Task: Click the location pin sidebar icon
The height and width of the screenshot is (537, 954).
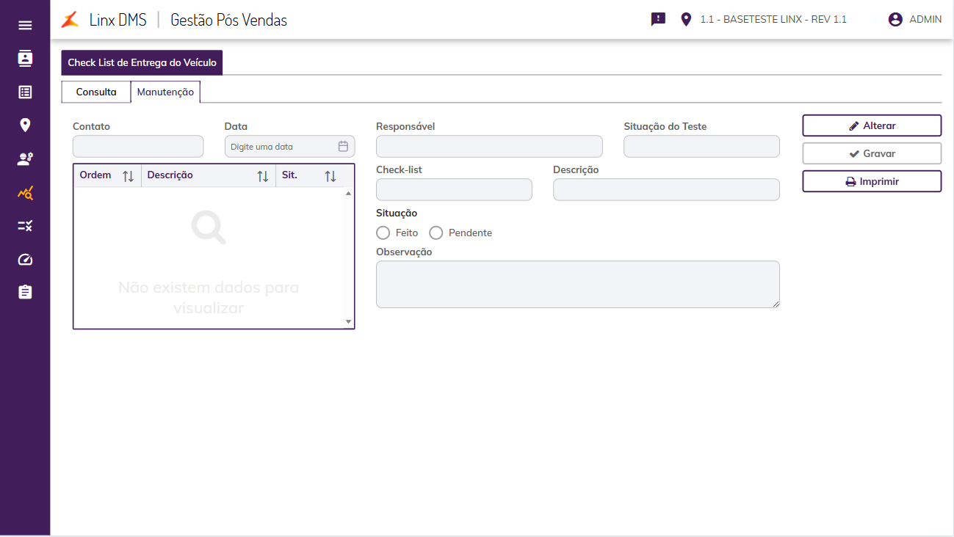Action: 25,125
